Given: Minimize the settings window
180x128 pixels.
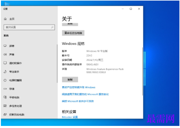Looking at the screenshot, I should click(x=123, y=9).
